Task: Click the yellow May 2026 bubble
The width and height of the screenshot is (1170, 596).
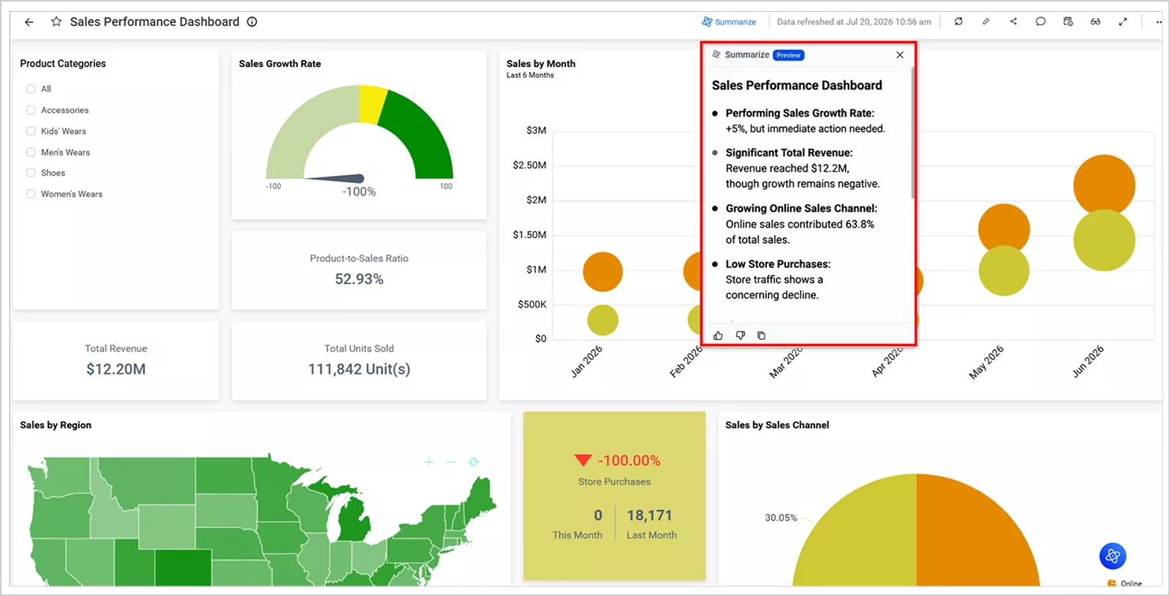Action: click(x=1004, y=270)
